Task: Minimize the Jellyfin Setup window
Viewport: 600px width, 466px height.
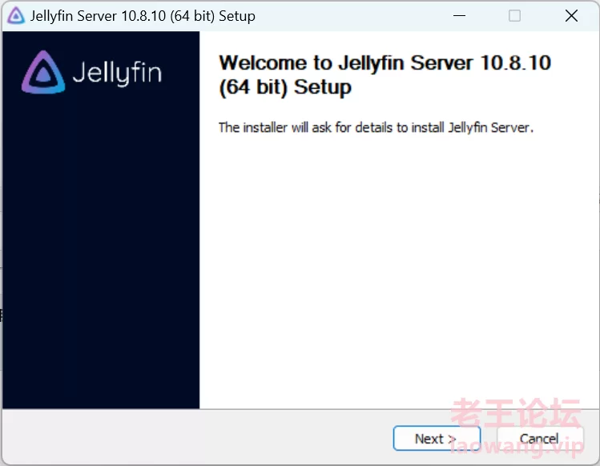Action: coord(459,16)
